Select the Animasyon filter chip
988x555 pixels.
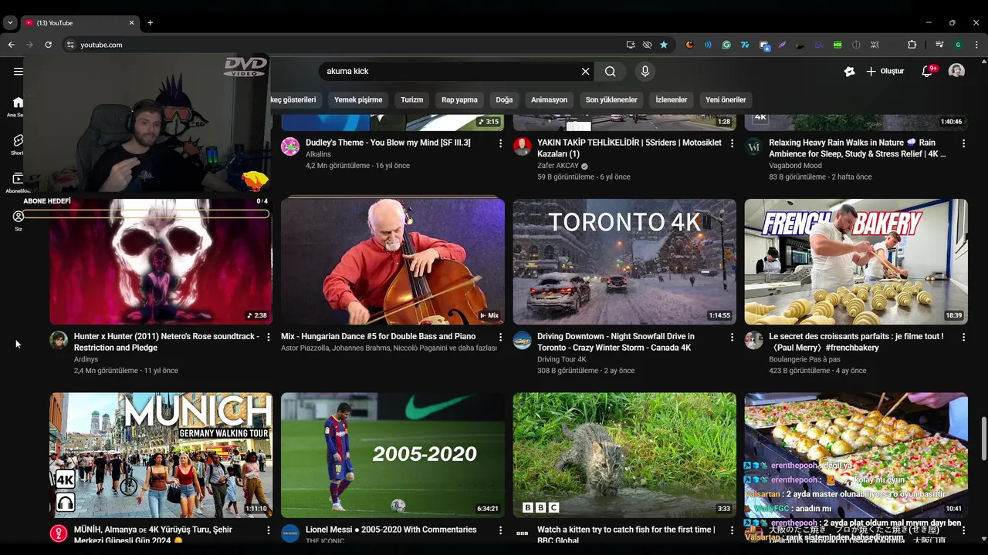tap(550, 99)
